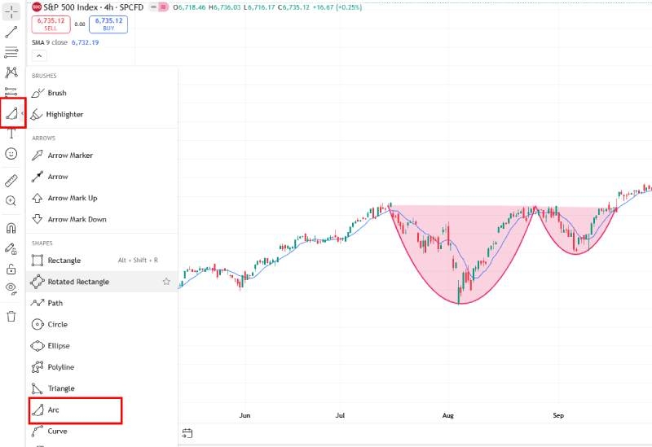Toggle magnet mode on
The height and width of the screenshot is (447, 652).
point(11,228)
